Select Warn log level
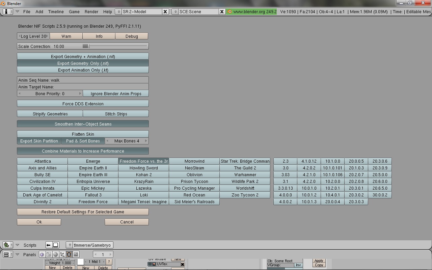This screenshot has width=432, height=270. (x=66, y=36)
